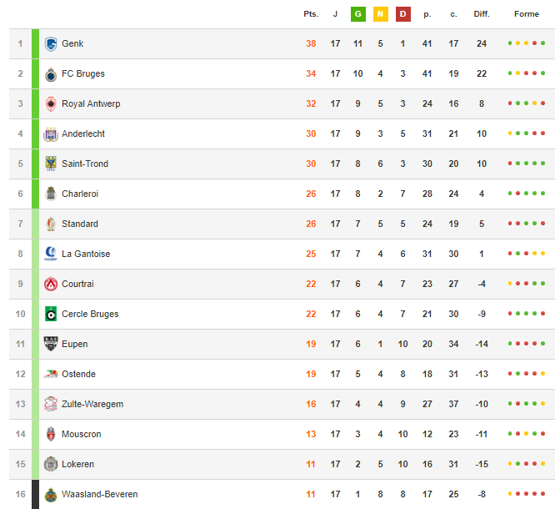Open the Charleroi team link
Image resolution: width=555 pixels, height=509 pixels.
coord(80,194)
